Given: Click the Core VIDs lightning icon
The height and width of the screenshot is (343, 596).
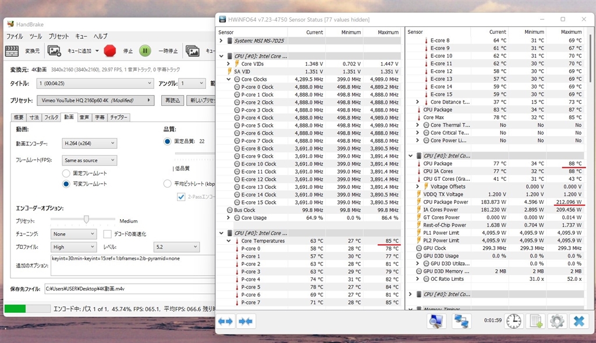Looking at the screenshot, I should click(x=237, y=63).
